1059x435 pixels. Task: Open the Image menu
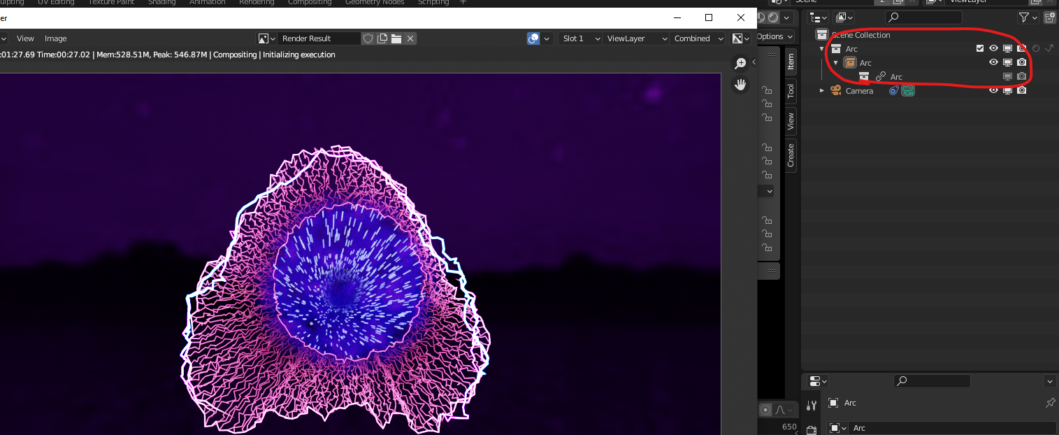pyautogui.click(x=56, y=38)
